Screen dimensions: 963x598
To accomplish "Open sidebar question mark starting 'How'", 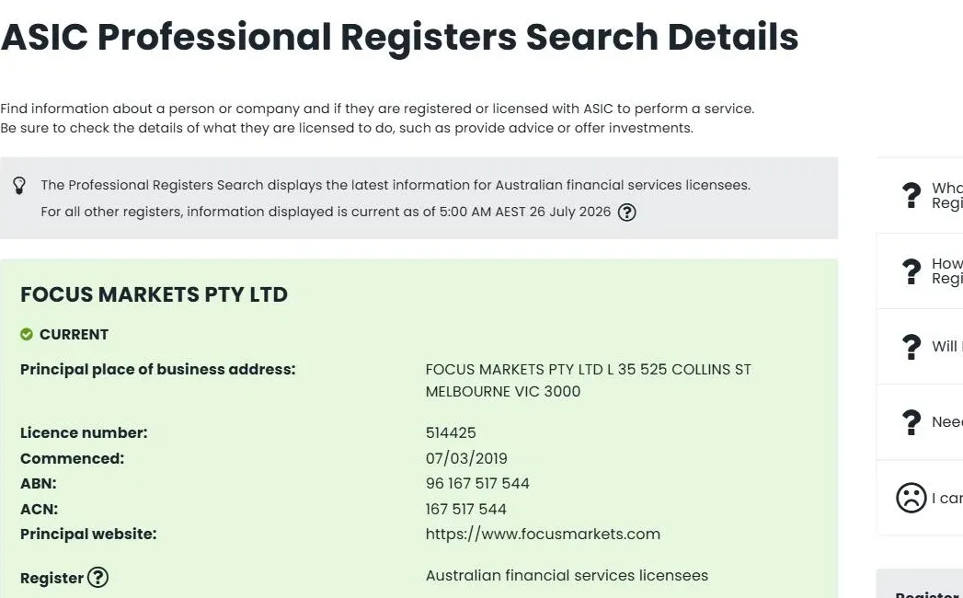I will tap(911, 271).
